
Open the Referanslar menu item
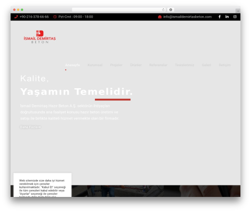coord(158,65)
